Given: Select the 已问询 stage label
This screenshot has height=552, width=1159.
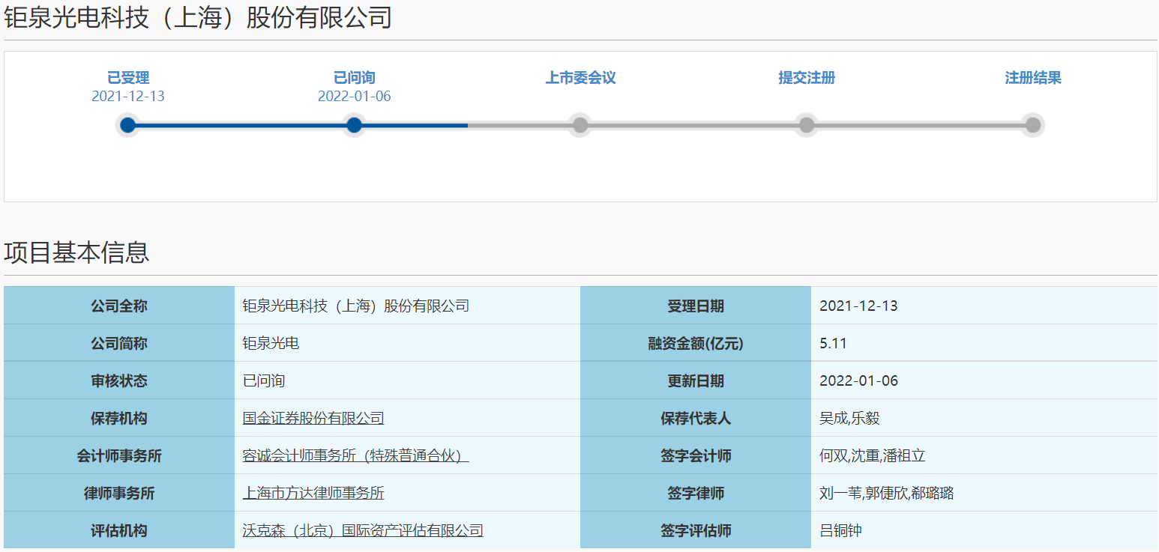Looking at the screenshot, I should 355,78.
